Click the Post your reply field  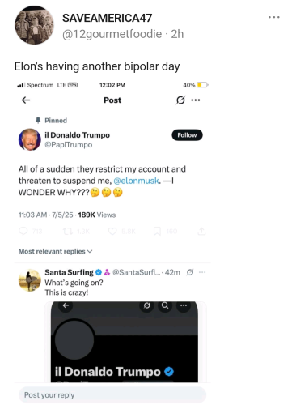pyautogui.click(x=112, y=395)
